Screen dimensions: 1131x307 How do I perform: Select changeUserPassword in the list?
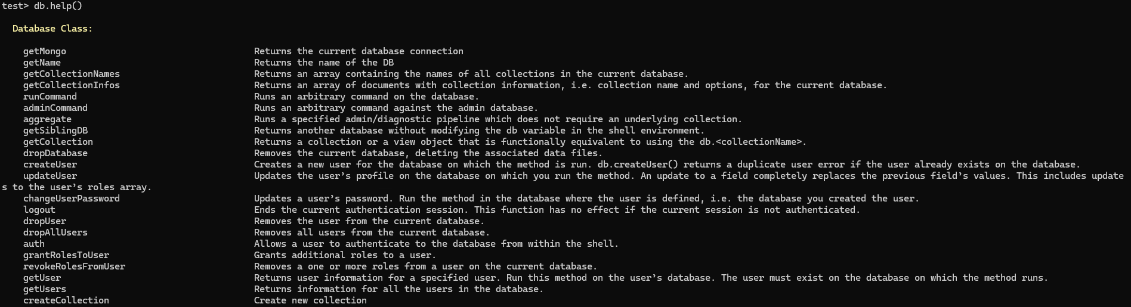coord(72,199)
